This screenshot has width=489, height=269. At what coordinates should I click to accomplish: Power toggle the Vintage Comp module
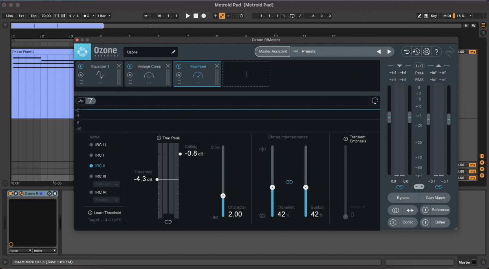130,66
